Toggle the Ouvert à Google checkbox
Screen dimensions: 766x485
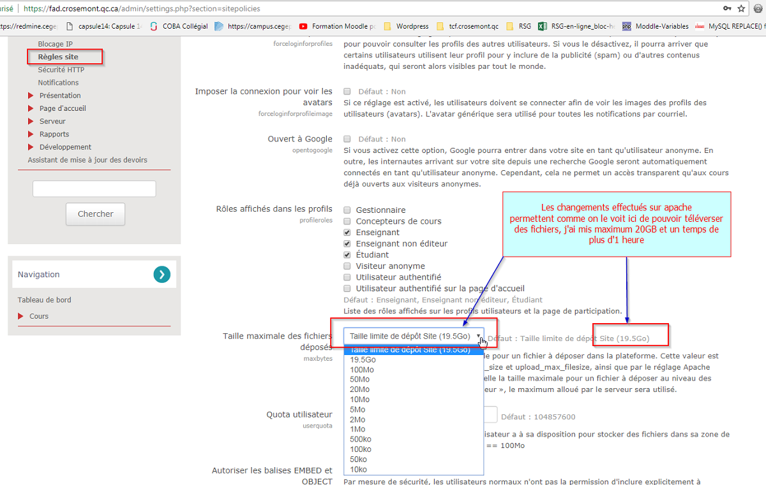347,139
